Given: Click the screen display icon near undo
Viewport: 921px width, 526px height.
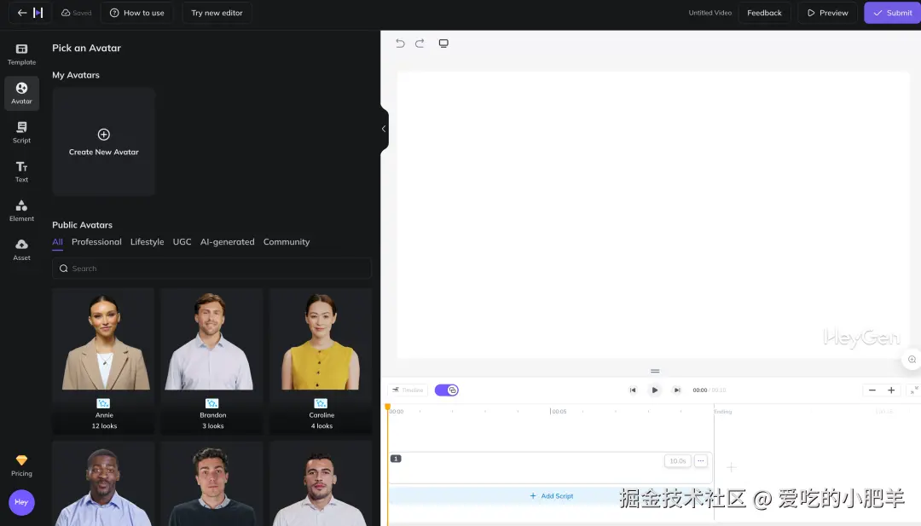Looking at the screenshot, I should coord(443,43).
